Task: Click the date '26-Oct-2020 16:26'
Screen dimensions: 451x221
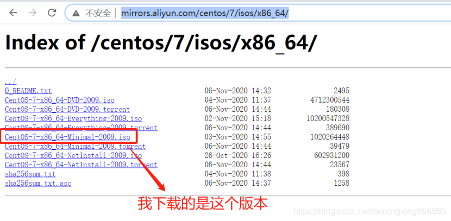Action: click(238, 155)
